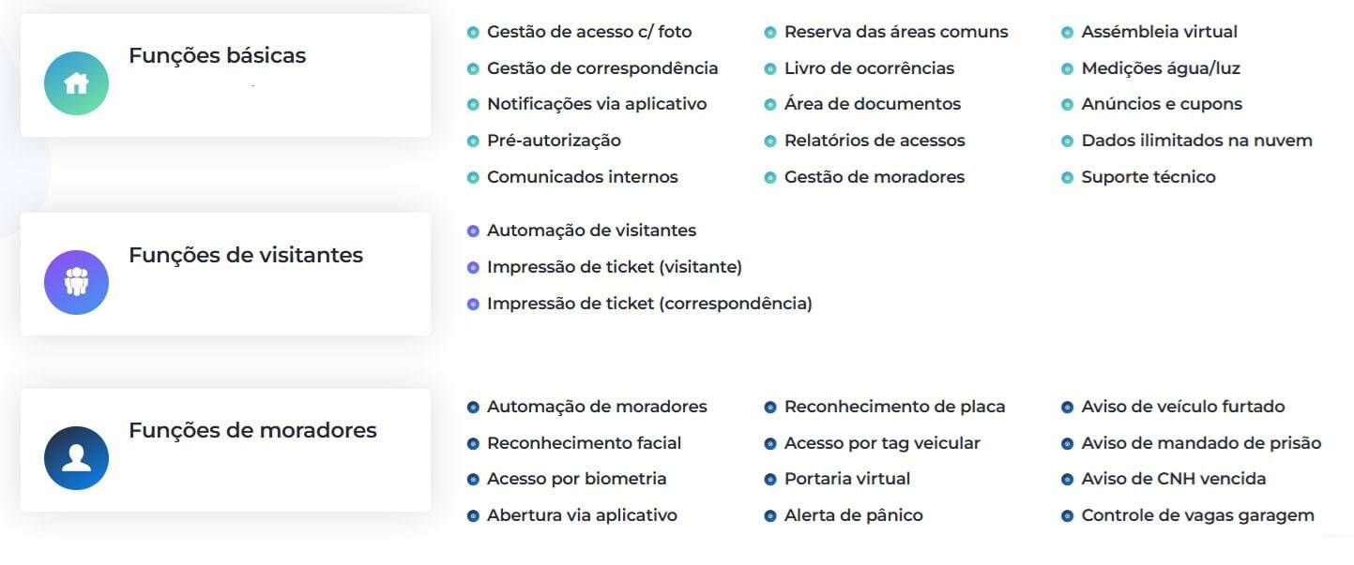
Task: Select the Funções básicas card
Action: 225,75
